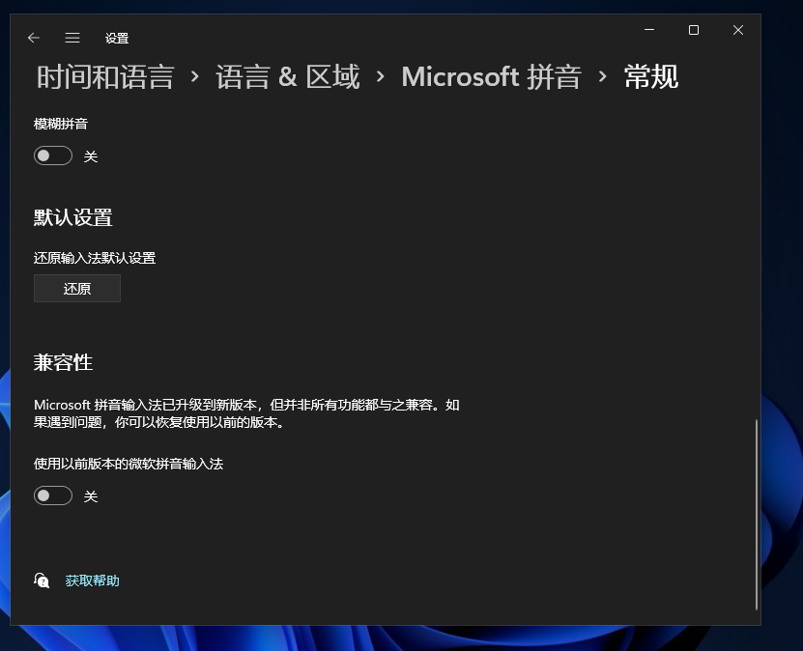Click the 设置 title bar icon area

(x=117, y=38)
